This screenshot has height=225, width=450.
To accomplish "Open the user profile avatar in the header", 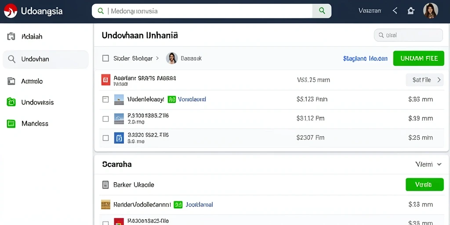I will pyautogui.click(x=431, y=11).
